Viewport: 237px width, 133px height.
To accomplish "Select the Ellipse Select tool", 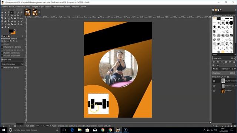I will [x=6, y=12].
